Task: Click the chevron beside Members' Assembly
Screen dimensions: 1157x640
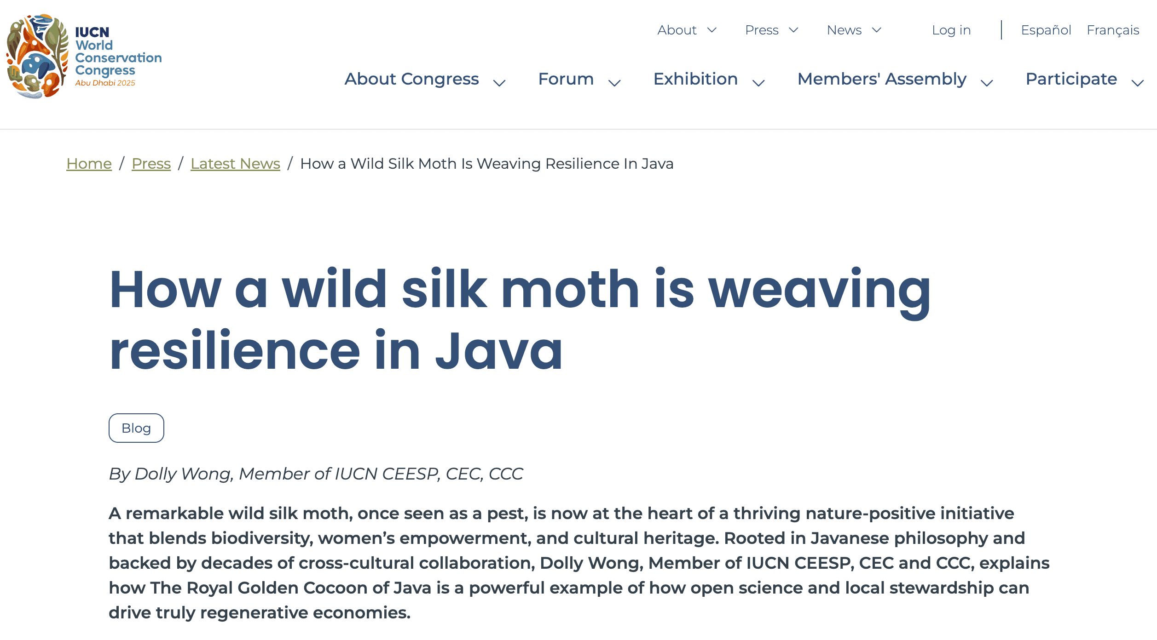Action: pyautogui.click(x=987, y=83)
